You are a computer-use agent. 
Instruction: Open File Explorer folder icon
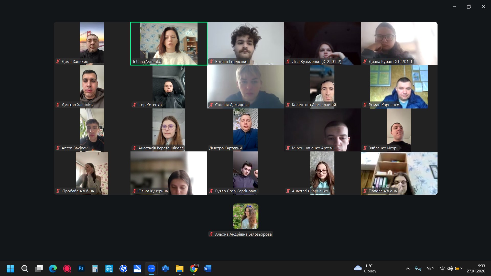click(x=180, y=268)
